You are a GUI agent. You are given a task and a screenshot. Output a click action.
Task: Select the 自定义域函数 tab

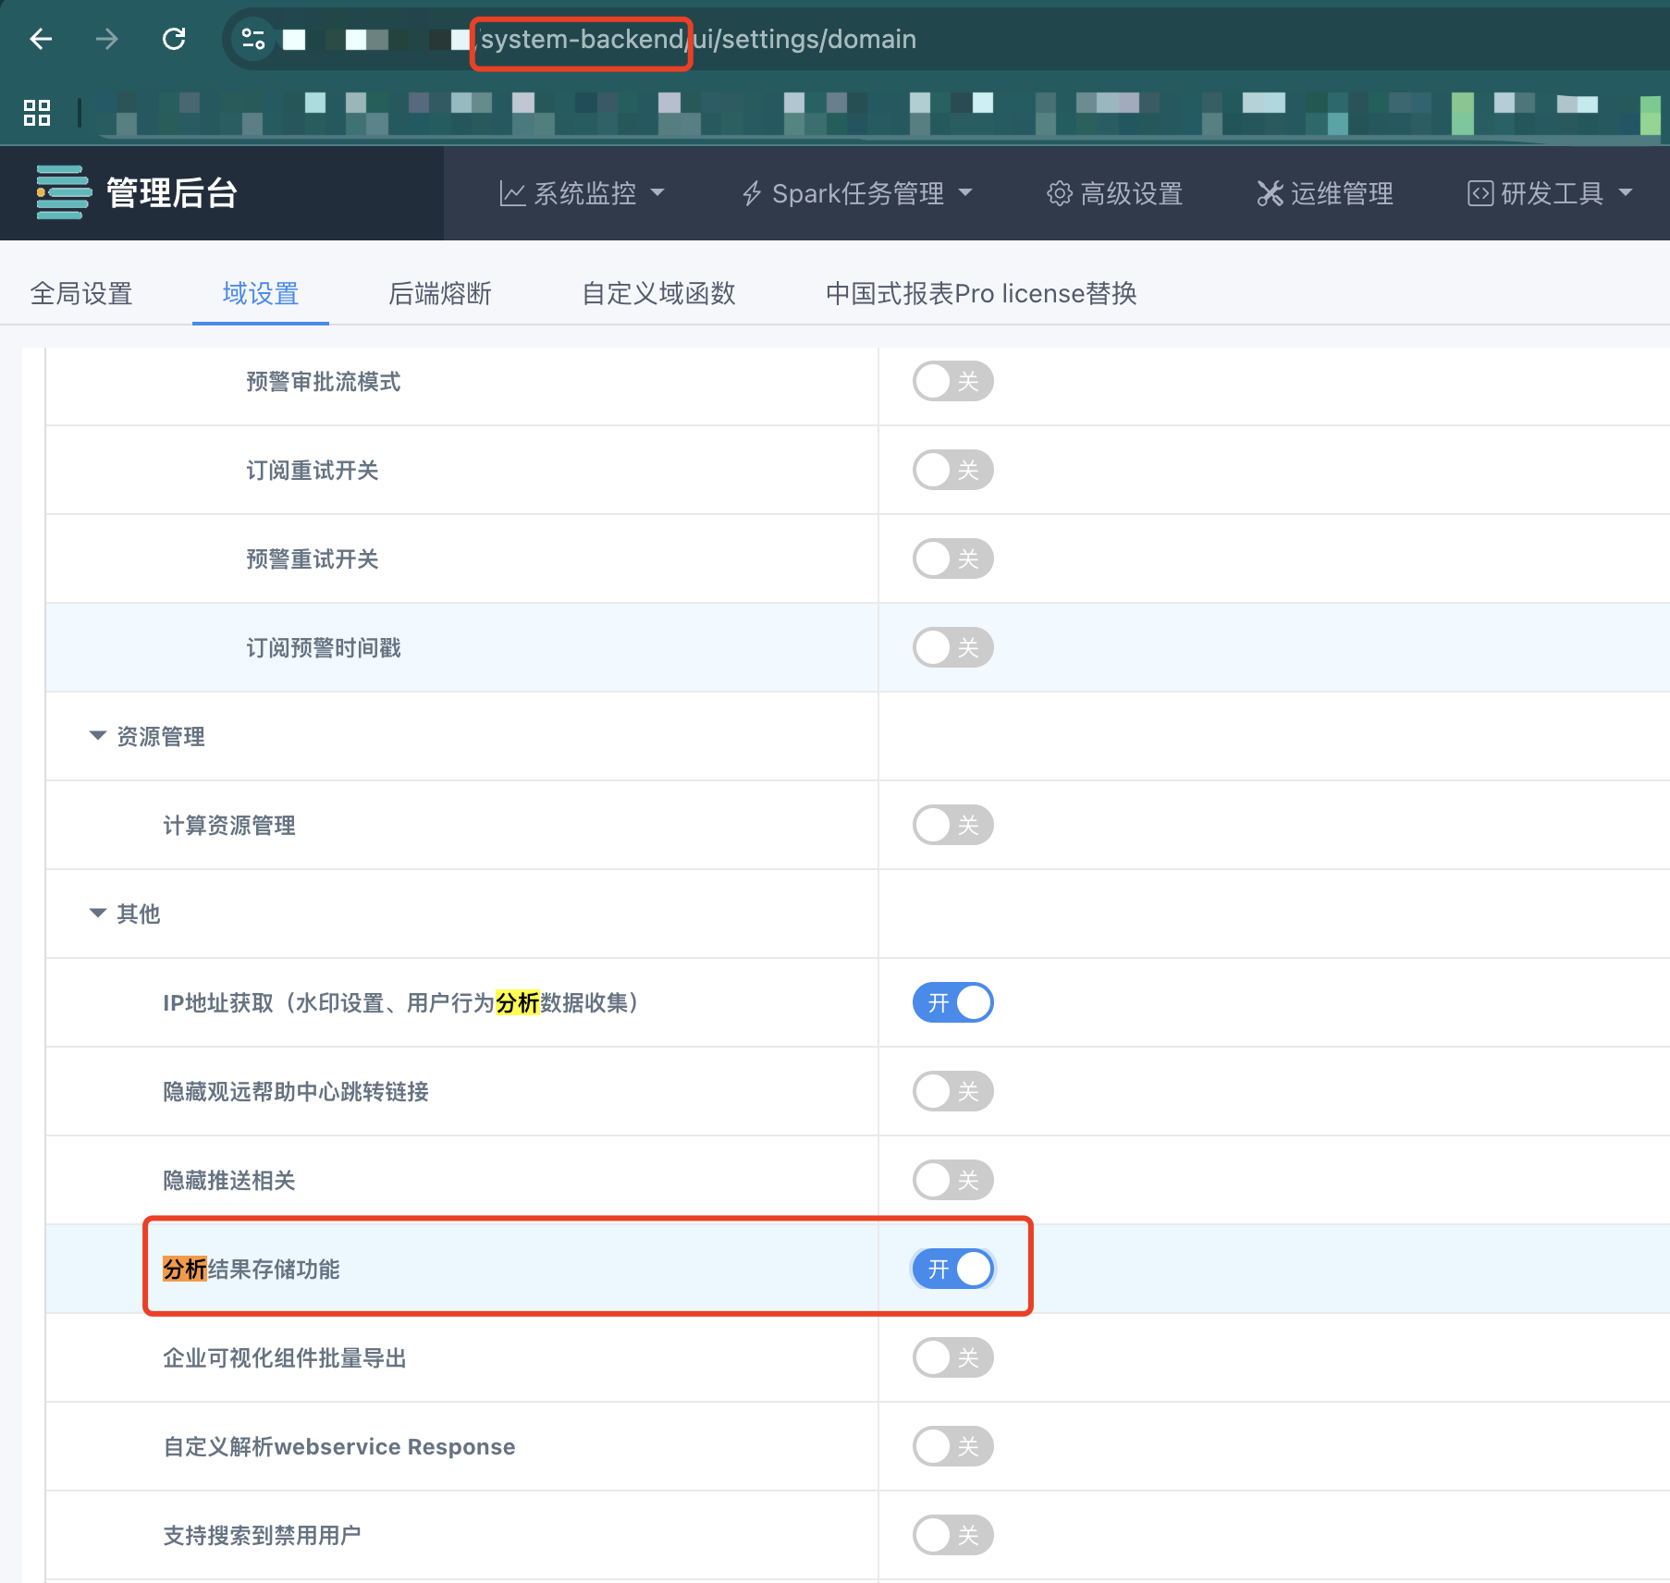pyautogui.click(x=657, y=293)
